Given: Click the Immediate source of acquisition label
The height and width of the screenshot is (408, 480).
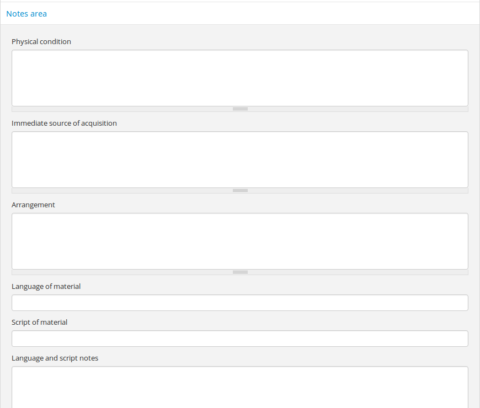Looking at the screenshot, I should point(64,123).
